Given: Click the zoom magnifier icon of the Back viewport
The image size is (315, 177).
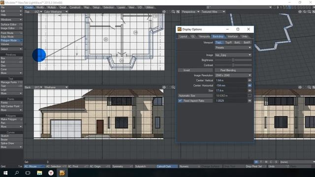Looking at the screenshot, I should 173,88.
